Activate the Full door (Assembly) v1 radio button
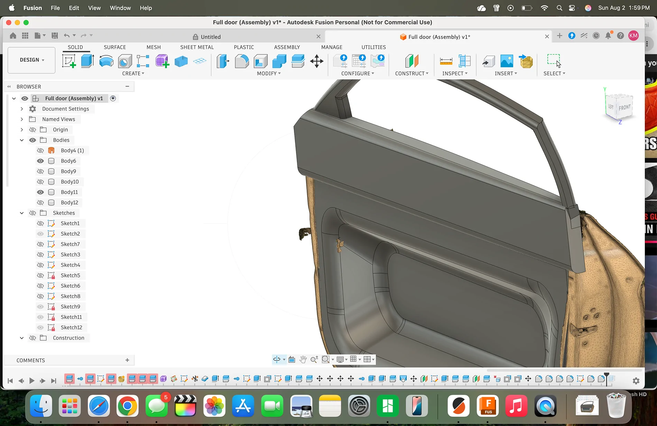 [113, 98]
